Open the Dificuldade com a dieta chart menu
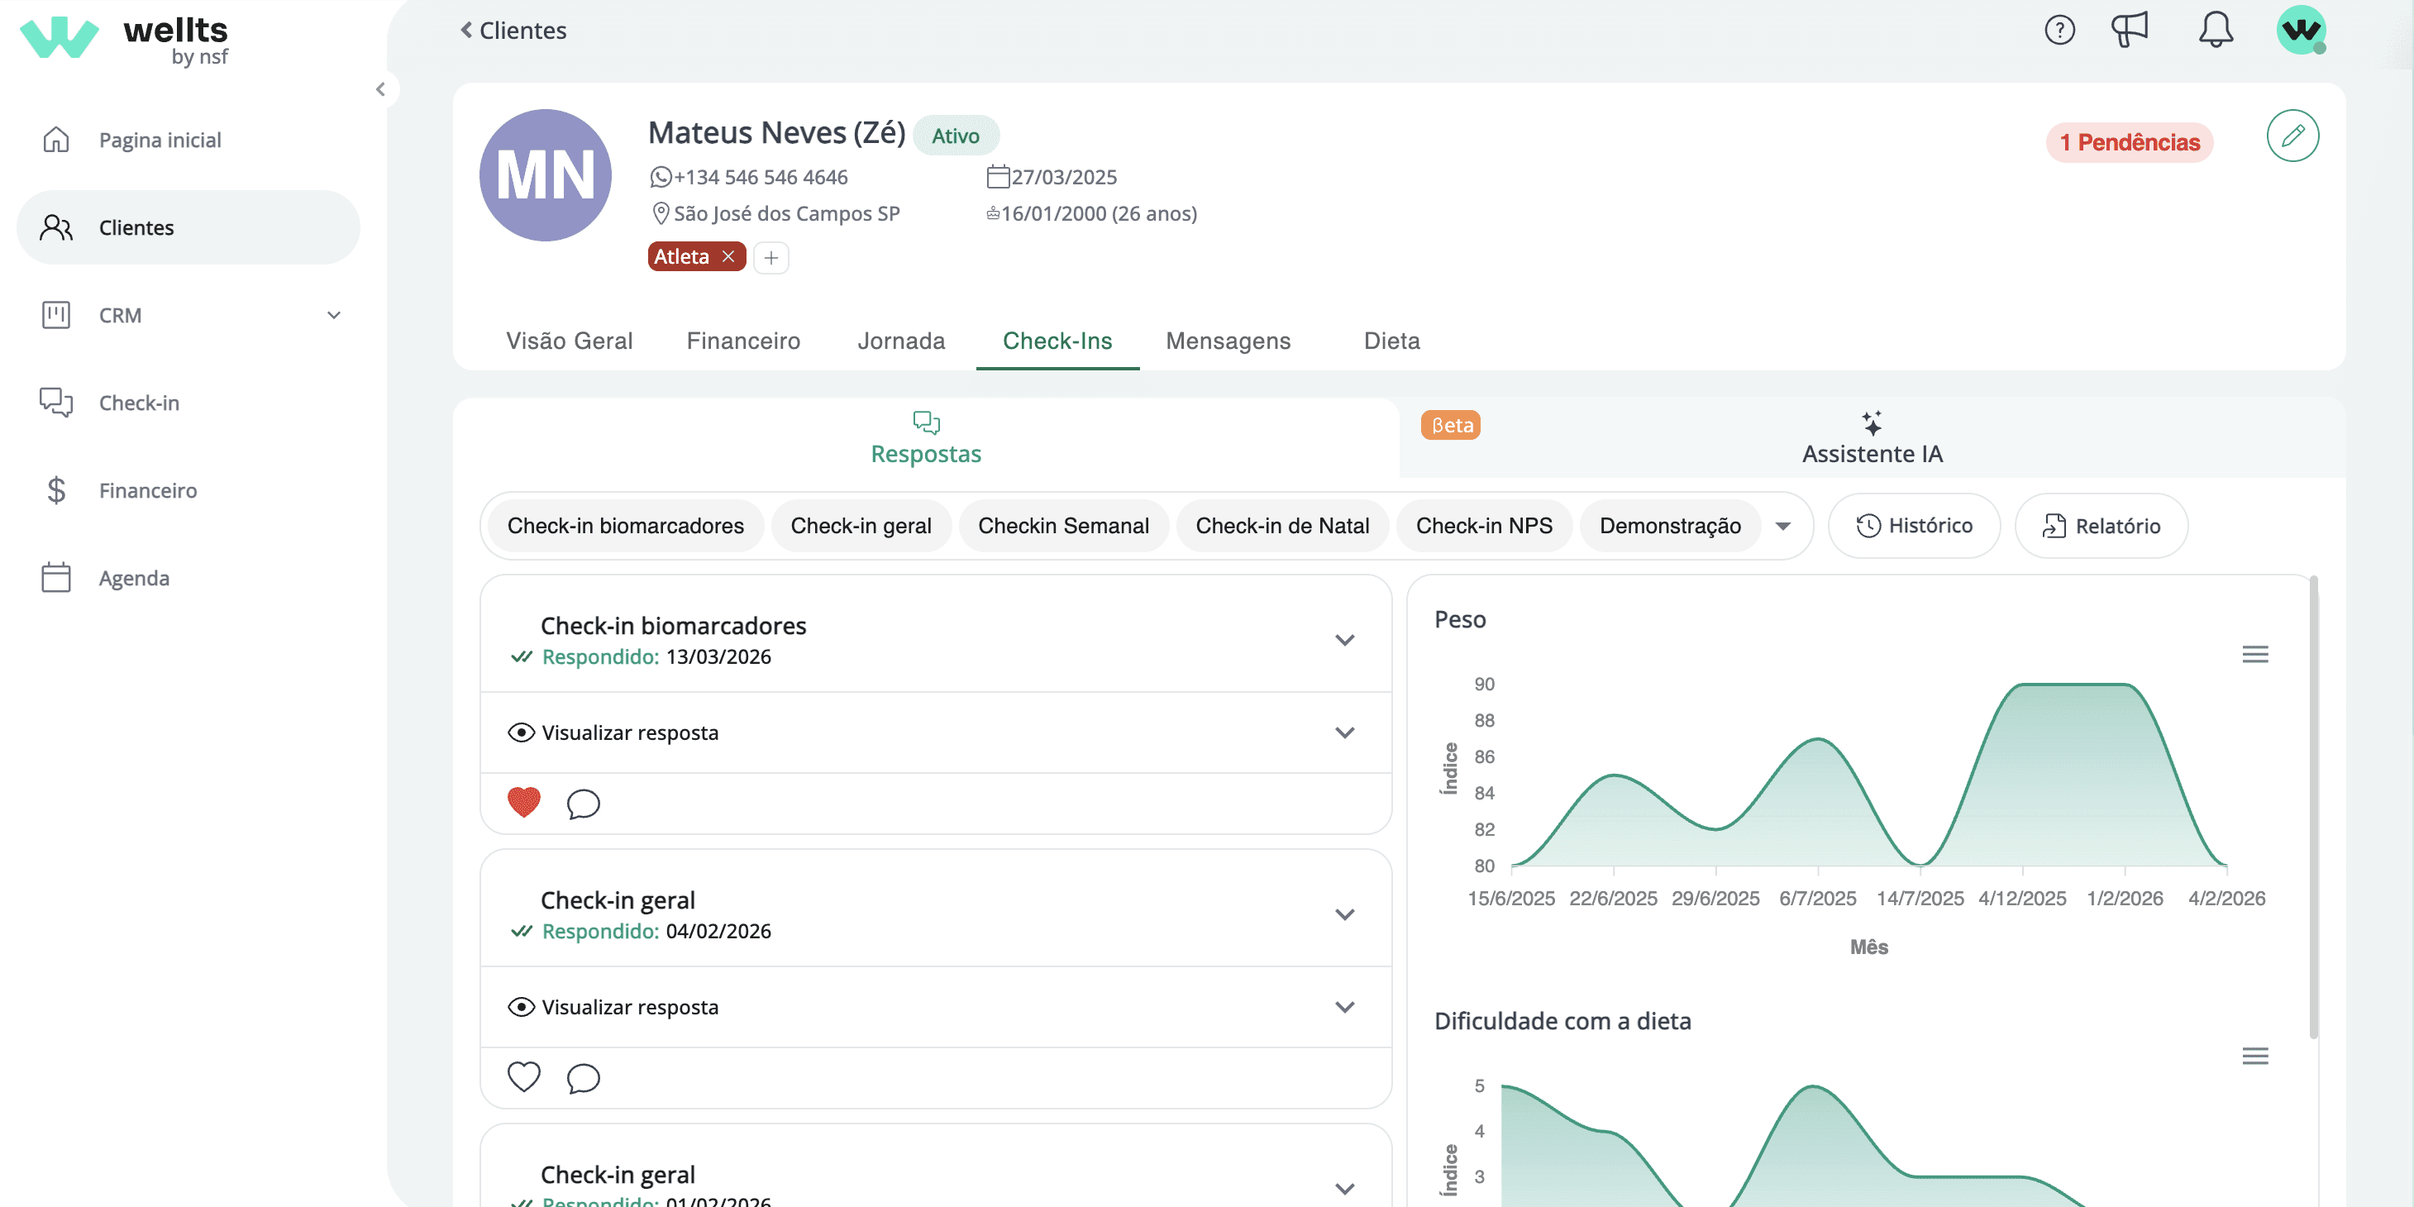 tap(2254, 1057)
